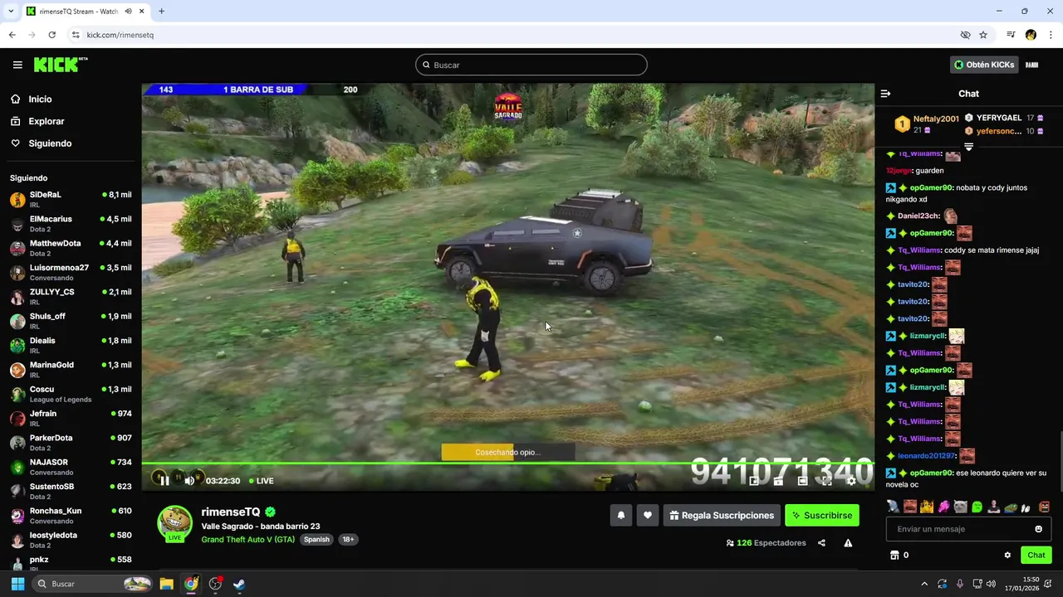Open new Chrome tab plus button
The height and width of the screenshot is (597, 1063).
tap(161, 12)
